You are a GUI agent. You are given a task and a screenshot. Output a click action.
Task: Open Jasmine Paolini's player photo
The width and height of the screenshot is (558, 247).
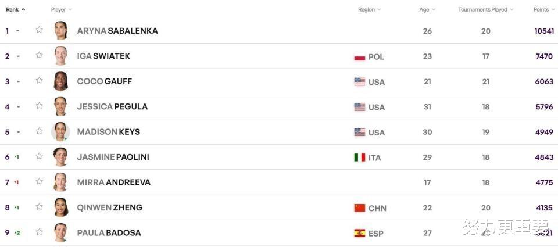coord(60,157)
